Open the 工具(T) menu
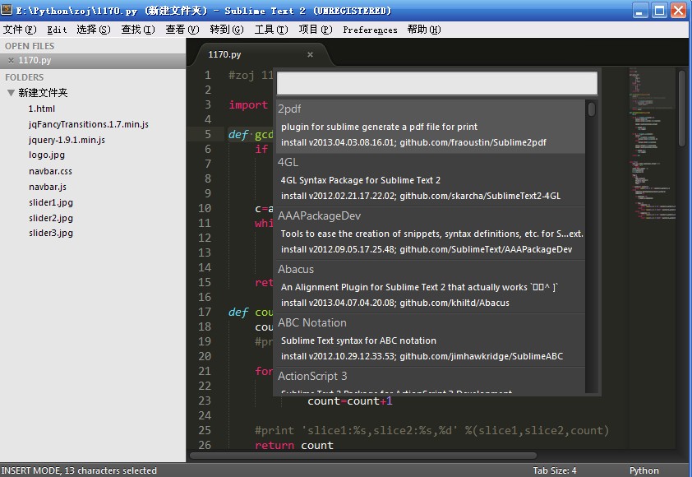692x477 pixels. [x=271, y=30]
